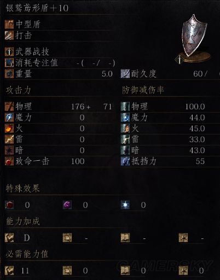Select the 物理 attack value 176

coord(78,107)
